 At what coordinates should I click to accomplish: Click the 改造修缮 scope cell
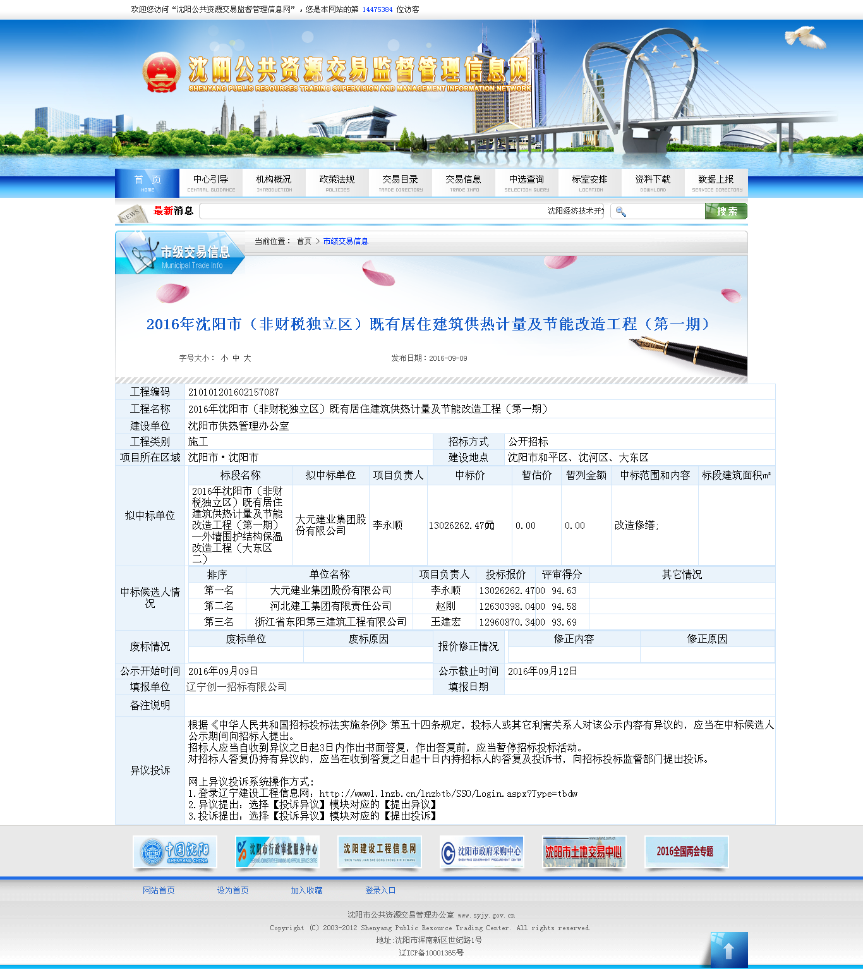click(x=637, y=525)
